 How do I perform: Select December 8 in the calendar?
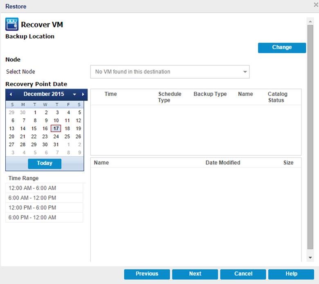35,120
